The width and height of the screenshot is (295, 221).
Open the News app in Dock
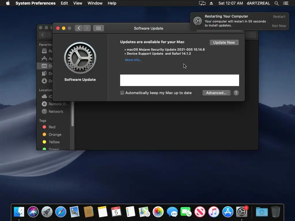200,212
